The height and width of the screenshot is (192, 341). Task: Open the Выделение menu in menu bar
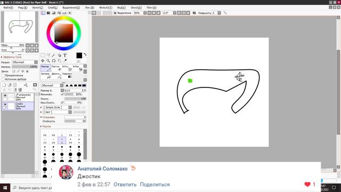[x=71, y=7]
